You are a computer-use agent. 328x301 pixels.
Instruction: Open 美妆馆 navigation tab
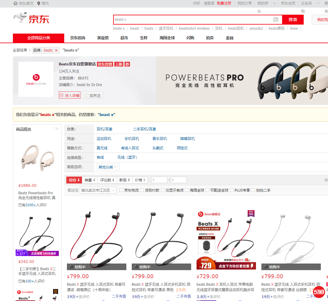click(103, 38)
